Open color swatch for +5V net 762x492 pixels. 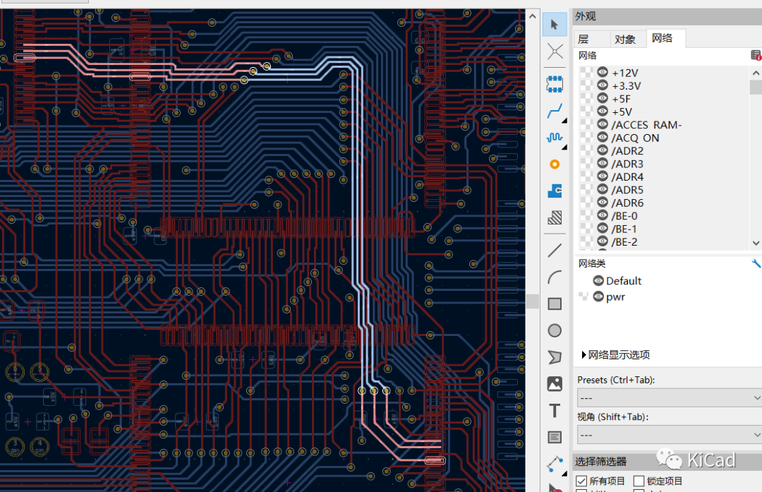pos(586,112)
